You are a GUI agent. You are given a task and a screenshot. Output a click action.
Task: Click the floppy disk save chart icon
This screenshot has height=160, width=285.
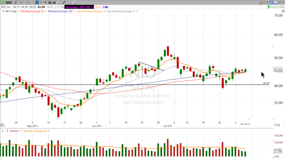275,3
